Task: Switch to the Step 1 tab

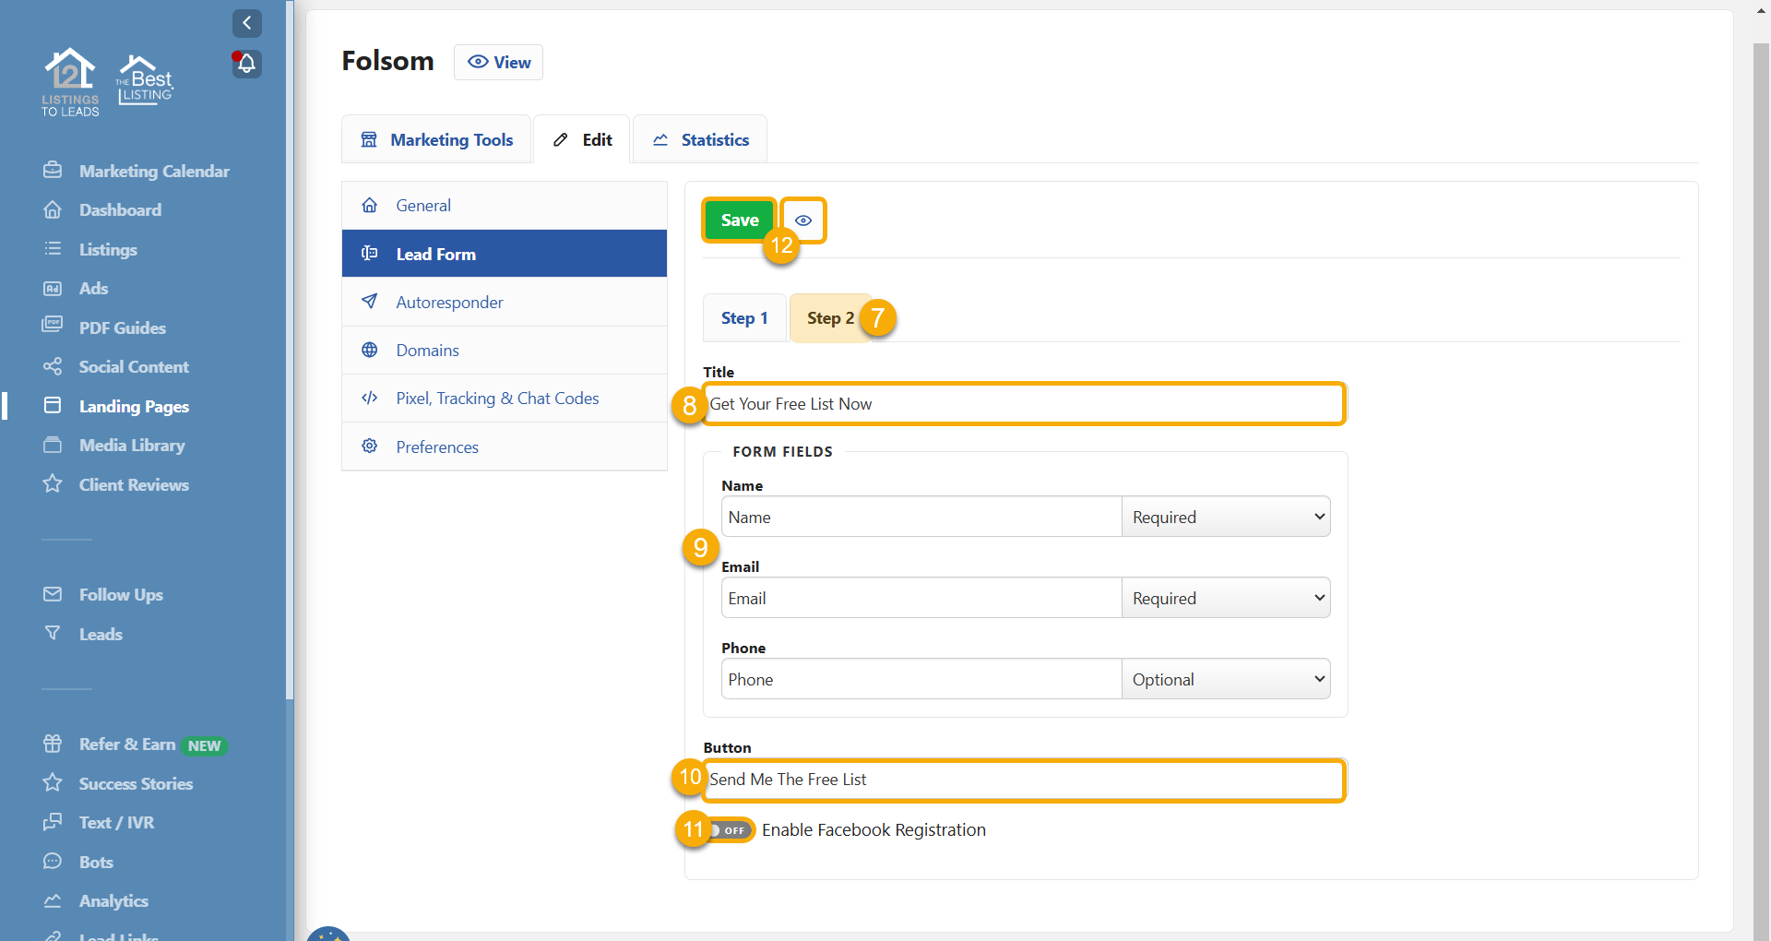Action: [744, 318]
